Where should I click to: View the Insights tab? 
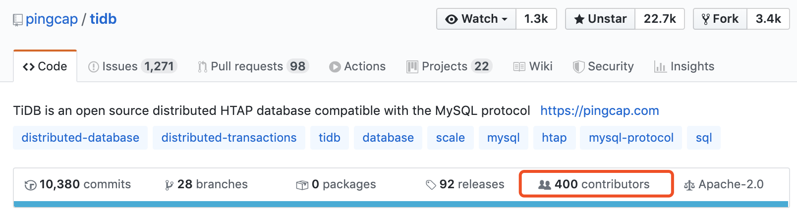coord(684,66)
